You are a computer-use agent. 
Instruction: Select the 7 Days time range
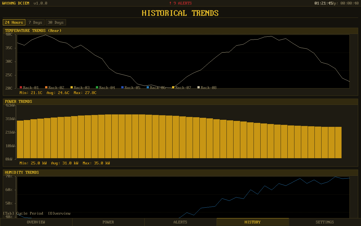(x=35, y=22)
